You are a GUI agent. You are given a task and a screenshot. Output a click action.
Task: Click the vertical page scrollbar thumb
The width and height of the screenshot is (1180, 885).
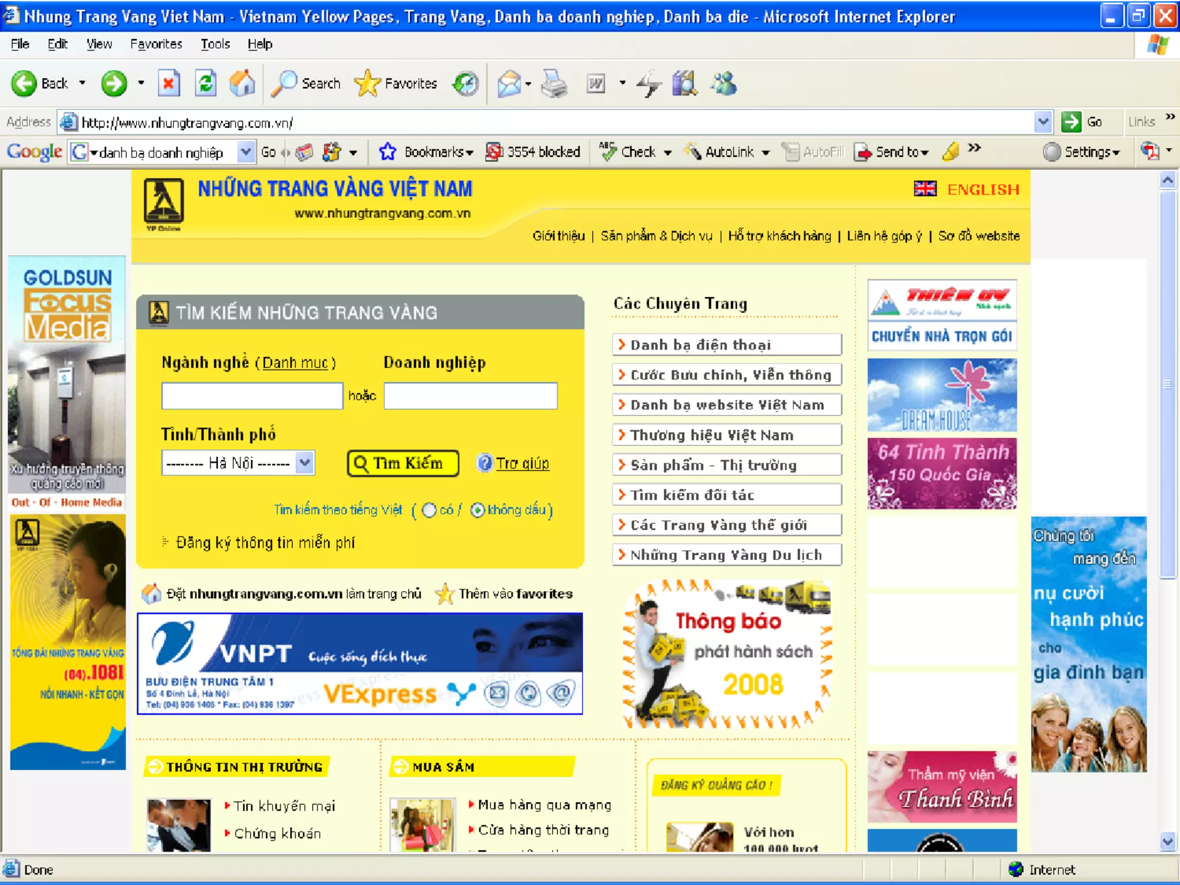coord(1167,383)
